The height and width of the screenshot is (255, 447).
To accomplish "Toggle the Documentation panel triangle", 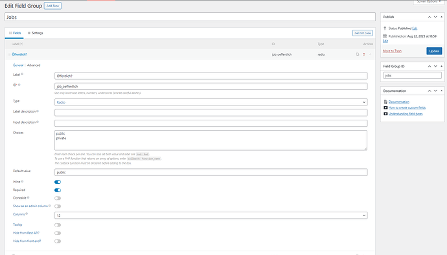I will (x=442, y=91).
